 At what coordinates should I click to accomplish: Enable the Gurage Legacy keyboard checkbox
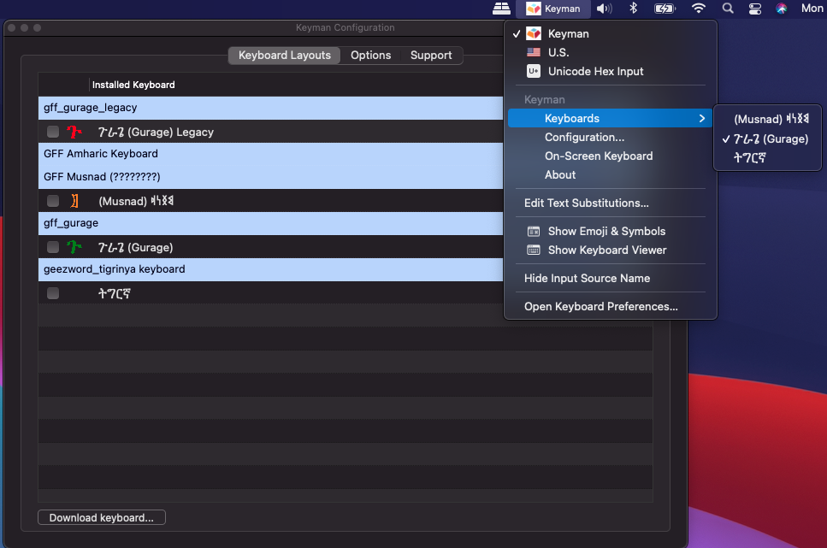point(52,132)
